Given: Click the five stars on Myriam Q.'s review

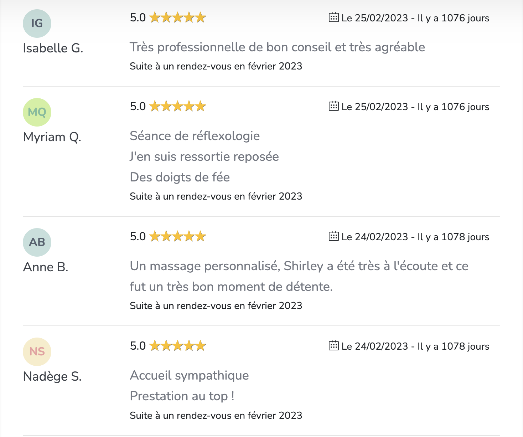Looking at the screenshot, I should coord(177,106).
